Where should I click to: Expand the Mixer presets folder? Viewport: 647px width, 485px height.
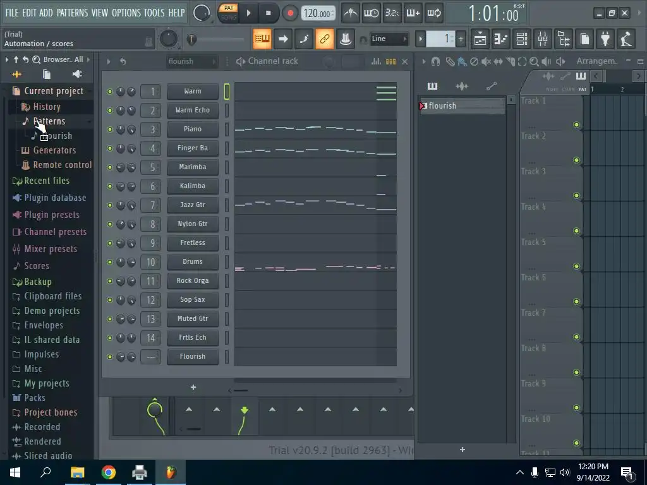[51, 249]
